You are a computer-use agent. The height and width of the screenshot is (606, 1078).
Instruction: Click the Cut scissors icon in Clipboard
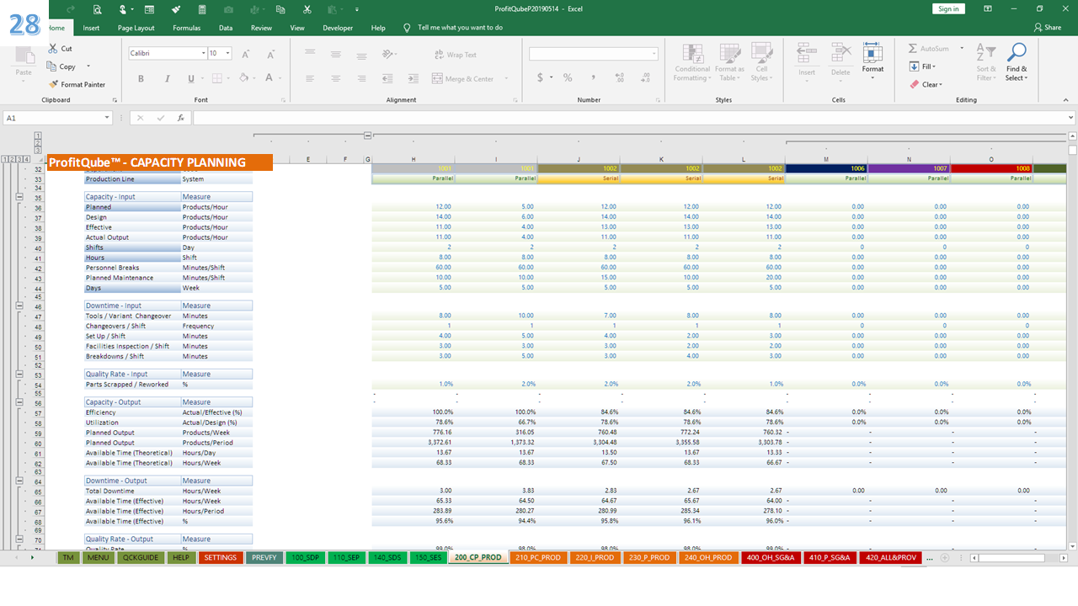pos(54,49)
